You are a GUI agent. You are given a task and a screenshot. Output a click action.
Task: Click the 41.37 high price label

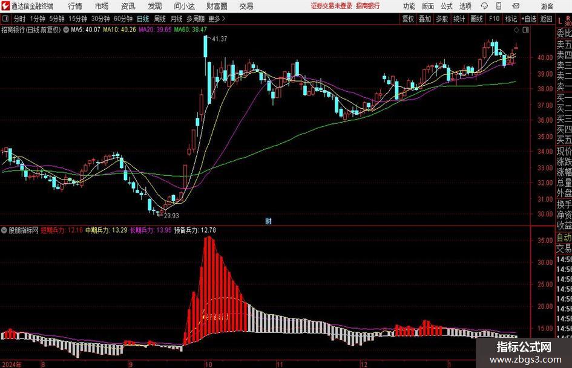pos(219,39)
